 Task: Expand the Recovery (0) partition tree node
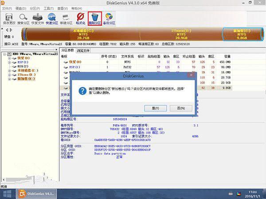coord(9,58)
